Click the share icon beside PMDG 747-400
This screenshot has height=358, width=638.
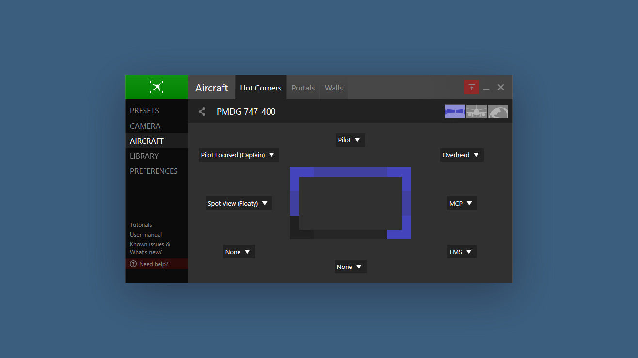(x=202, y=112)
